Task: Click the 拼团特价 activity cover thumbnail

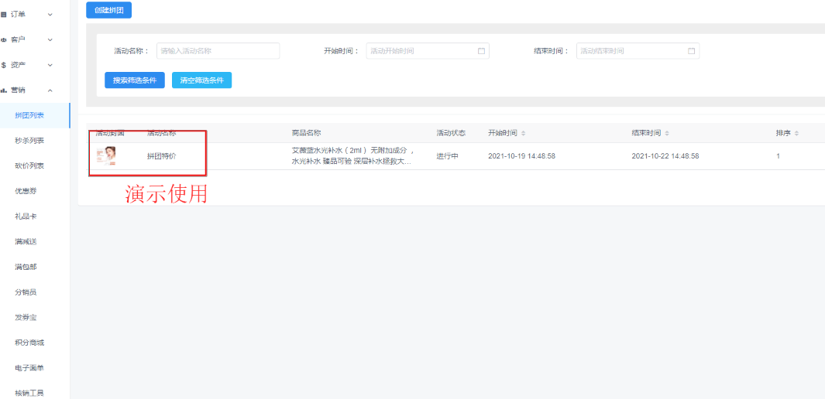Action: click(106, 156)
